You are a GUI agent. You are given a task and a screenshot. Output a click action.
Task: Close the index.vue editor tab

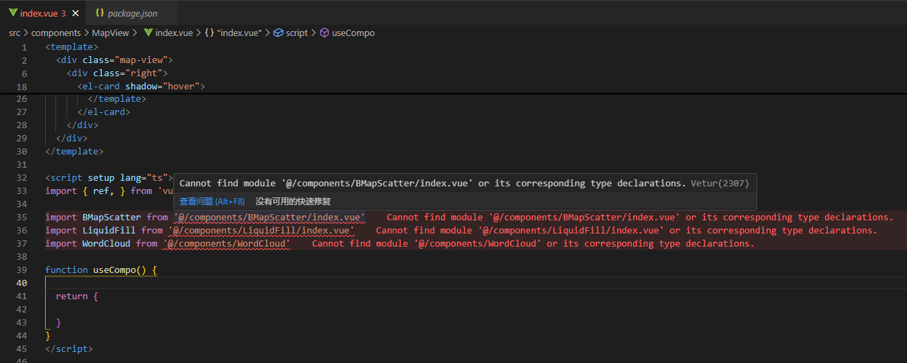(x=75, y=13)
